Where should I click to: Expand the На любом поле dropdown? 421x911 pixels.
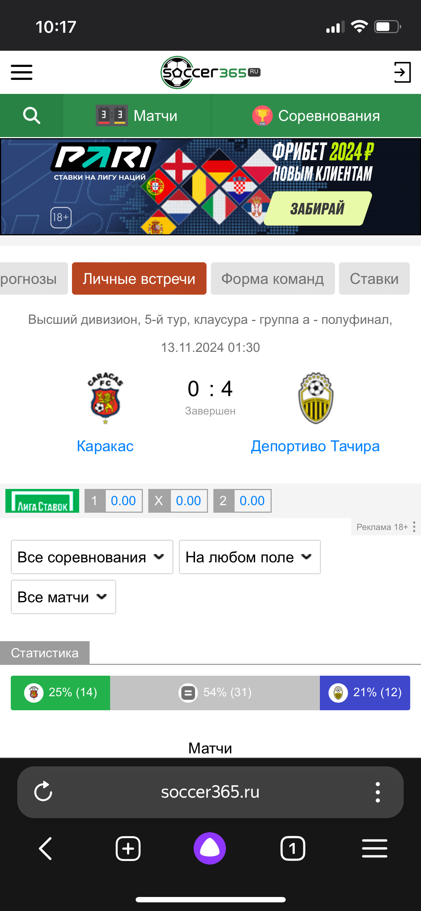point(249,557)
